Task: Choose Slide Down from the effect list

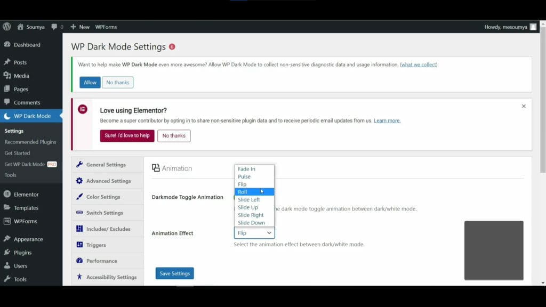Action: (x=254, y=222)
